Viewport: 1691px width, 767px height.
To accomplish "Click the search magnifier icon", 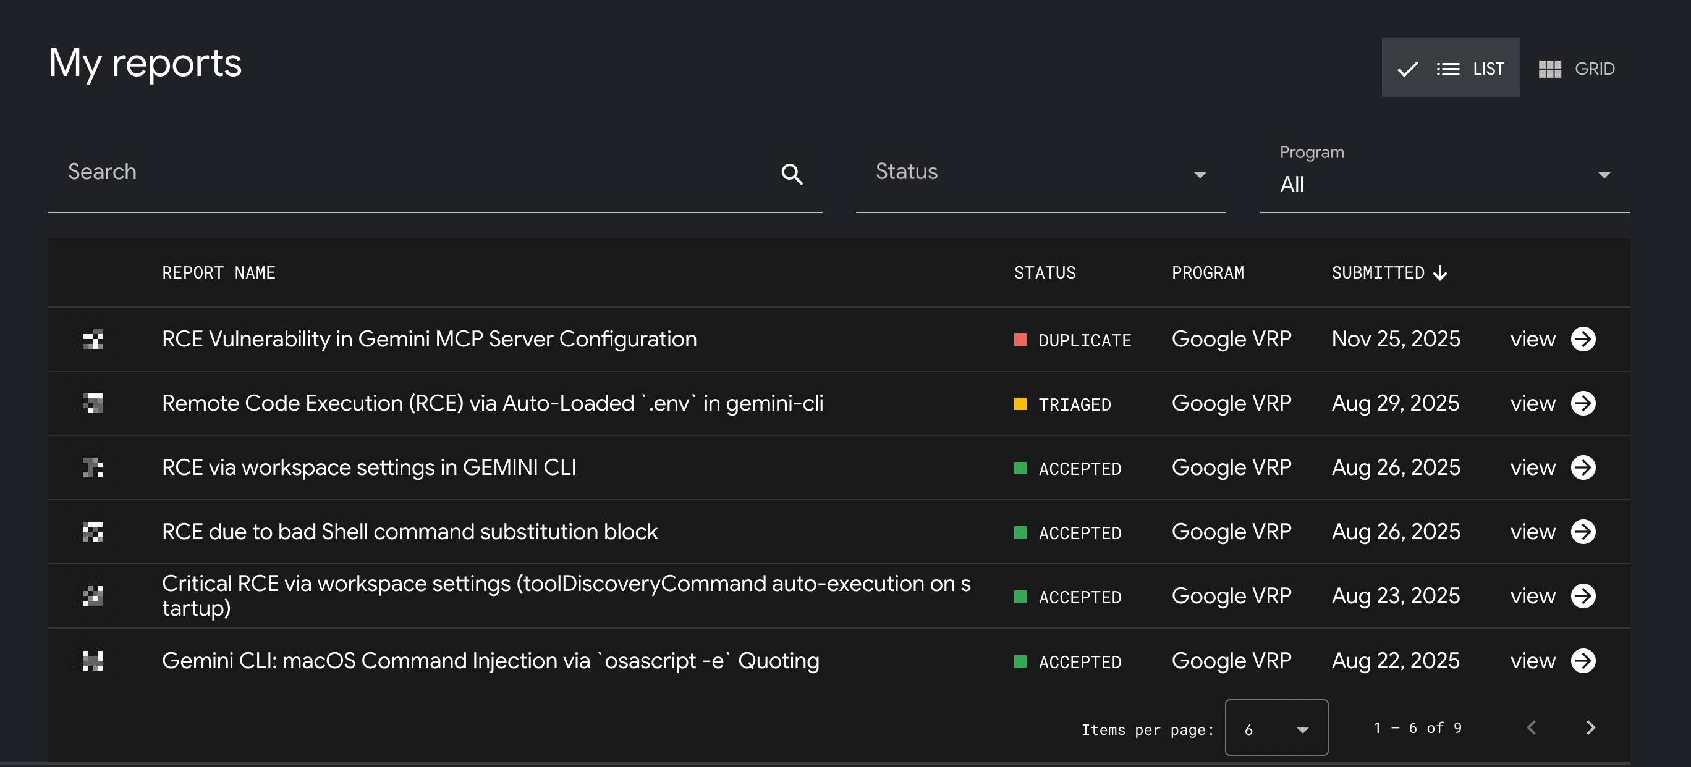I will (792, 174).
